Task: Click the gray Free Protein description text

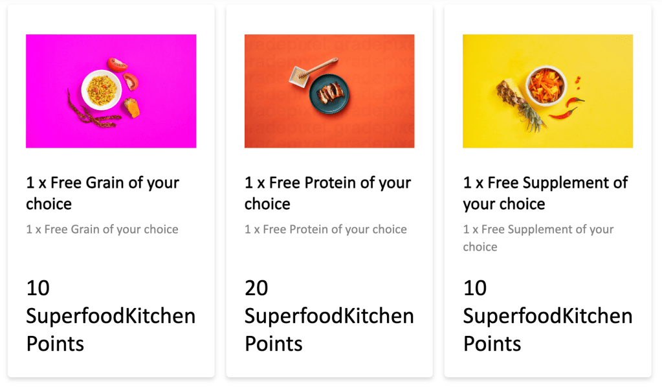Action: (325, 229)
